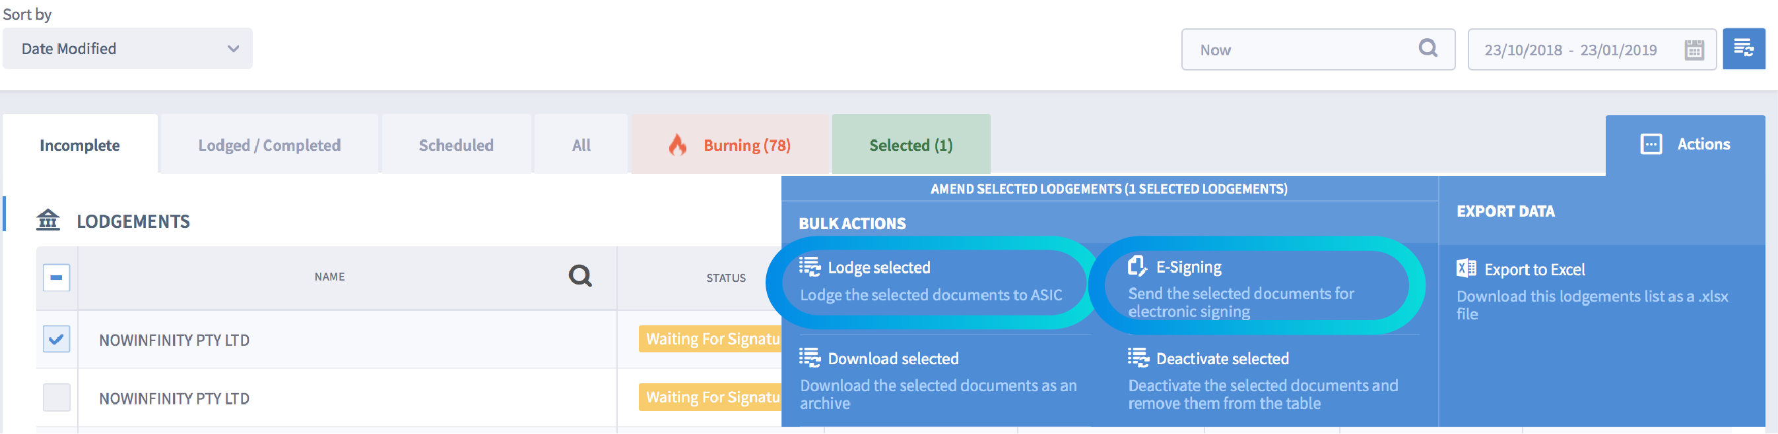Switch to the Lodged / Completed tab
Viewport: 1778px width, 434px height.
[x=269, y=145]
